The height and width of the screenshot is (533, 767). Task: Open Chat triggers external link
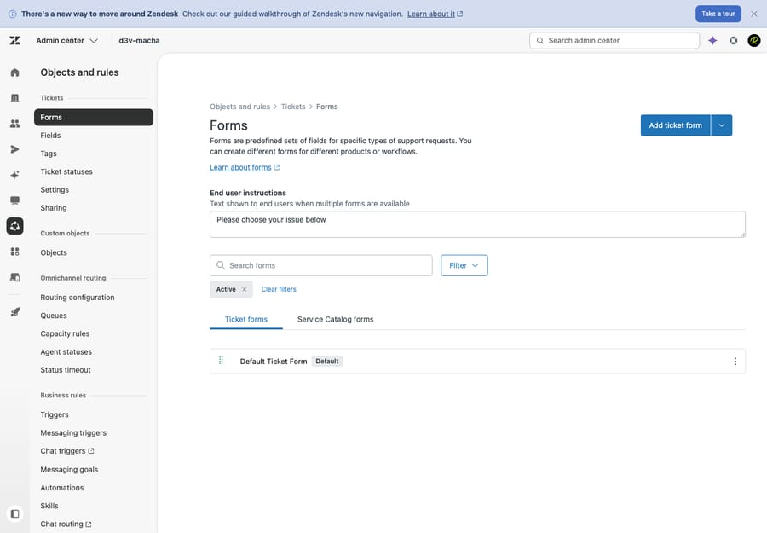coord(67,451)
